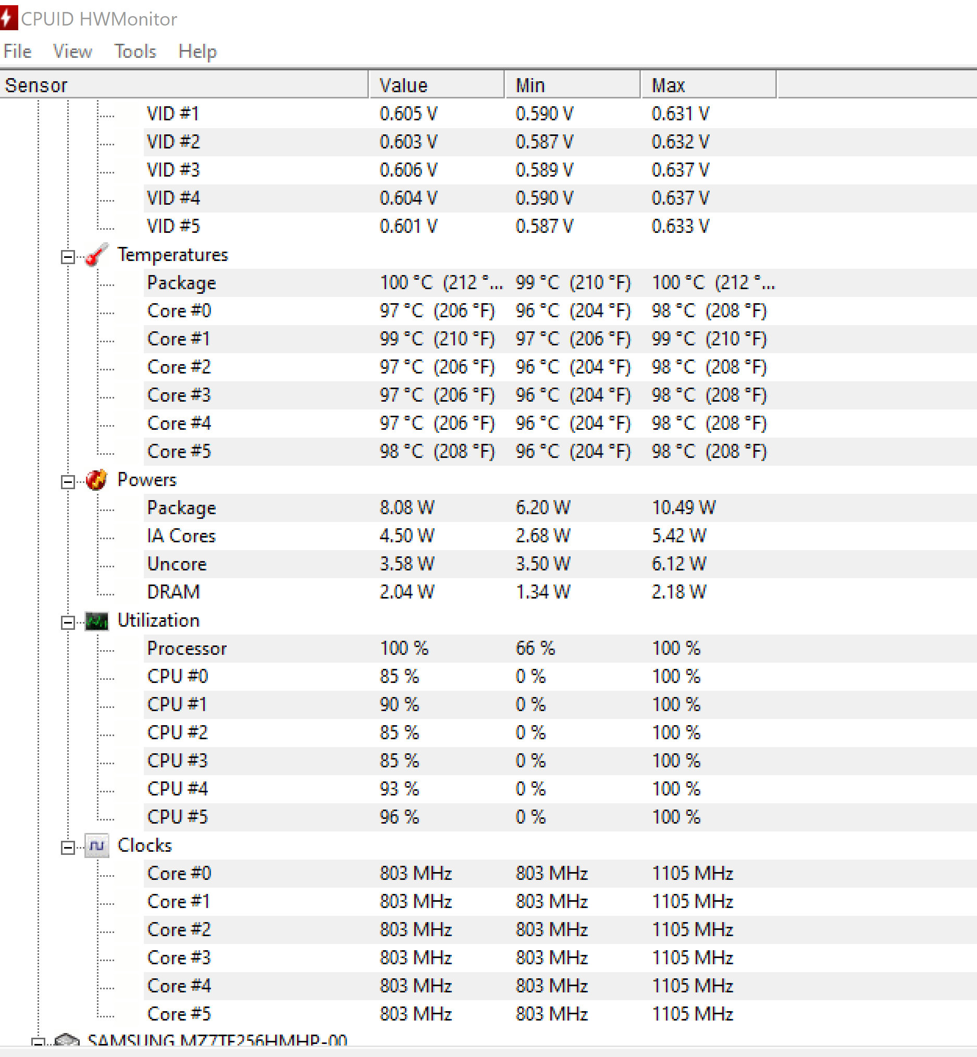Viewport: 977px width, 1057px height.
Task: Select the VID #5 row
Action: 560,226
